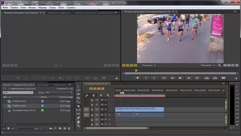This screenshot has height=136, width=241.
Task: Add marker in Program Monitor
Action: click(137, 78)
